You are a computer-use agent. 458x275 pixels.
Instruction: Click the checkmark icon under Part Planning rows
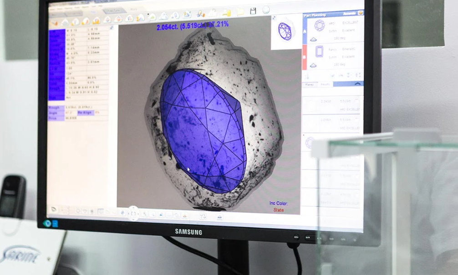(332, 75)
